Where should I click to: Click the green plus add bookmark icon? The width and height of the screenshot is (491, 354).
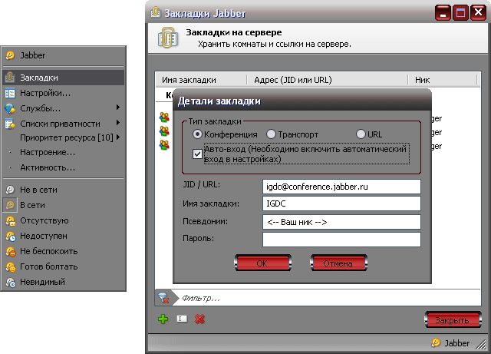(163, 319)
